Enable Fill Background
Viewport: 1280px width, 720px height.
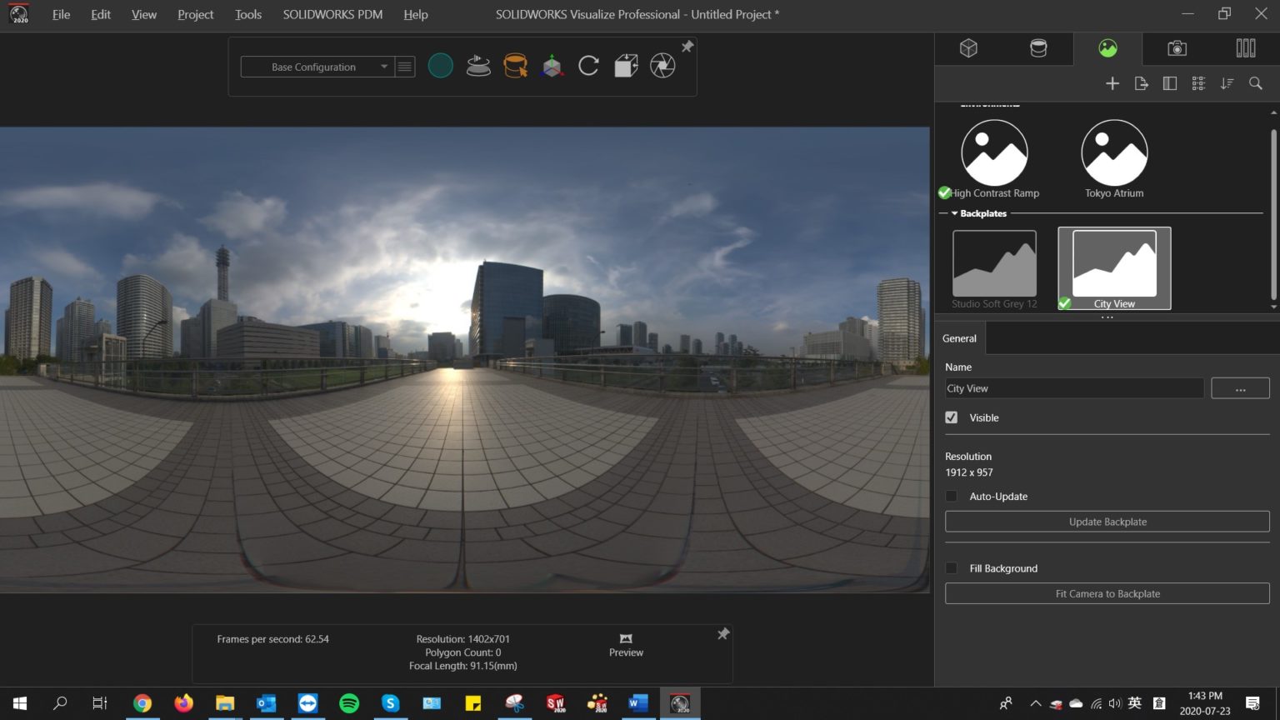[951, 567]
